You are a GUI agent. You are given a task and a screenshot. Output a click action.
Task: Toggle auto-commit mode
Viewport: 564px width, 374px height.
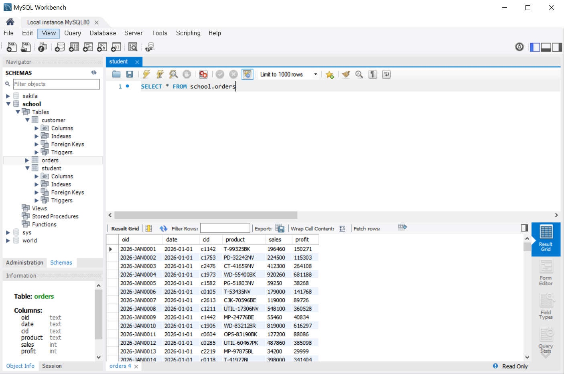coord(247,74)
